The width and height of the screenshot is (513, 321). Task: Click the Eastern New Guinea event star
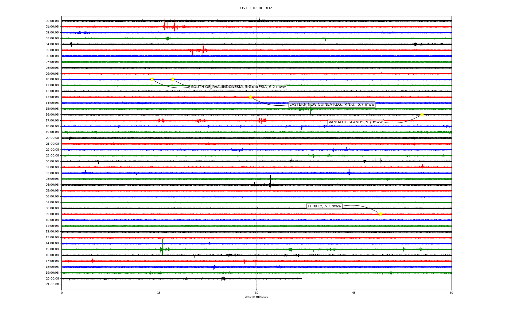(x=250, y=97)
